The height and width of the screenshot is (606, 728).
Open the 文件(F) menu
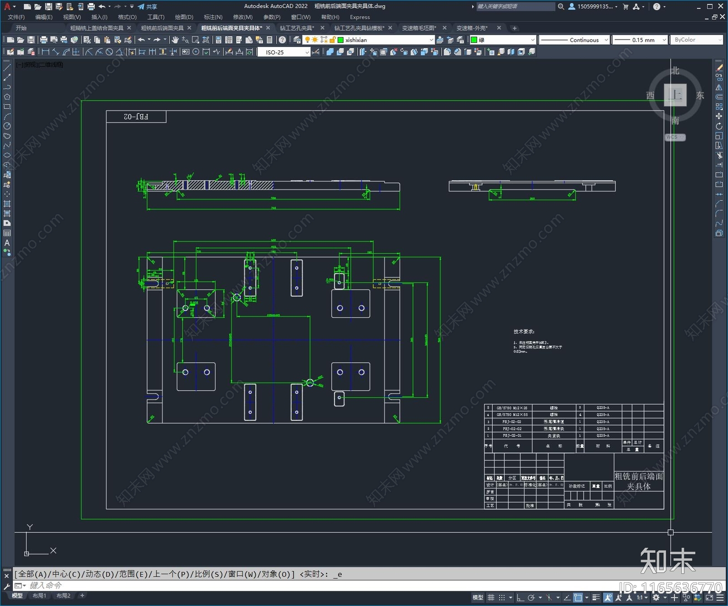(x=16, y=17)
